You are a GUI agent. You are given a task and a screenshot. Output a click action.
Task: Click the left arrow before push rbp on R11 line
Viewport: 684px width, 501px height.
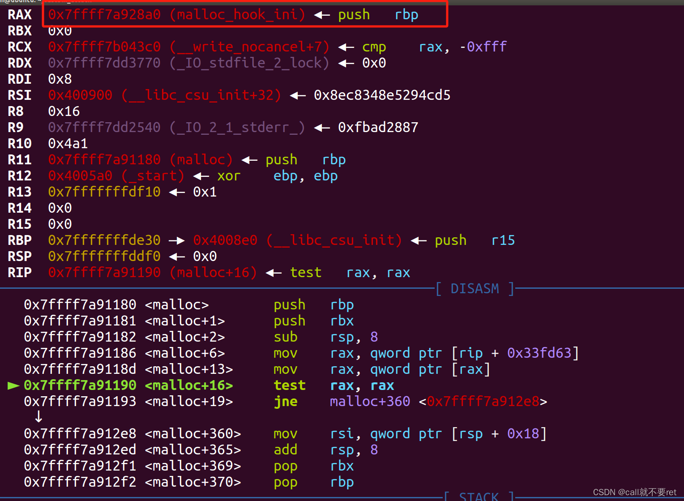(x=249, y=159)
